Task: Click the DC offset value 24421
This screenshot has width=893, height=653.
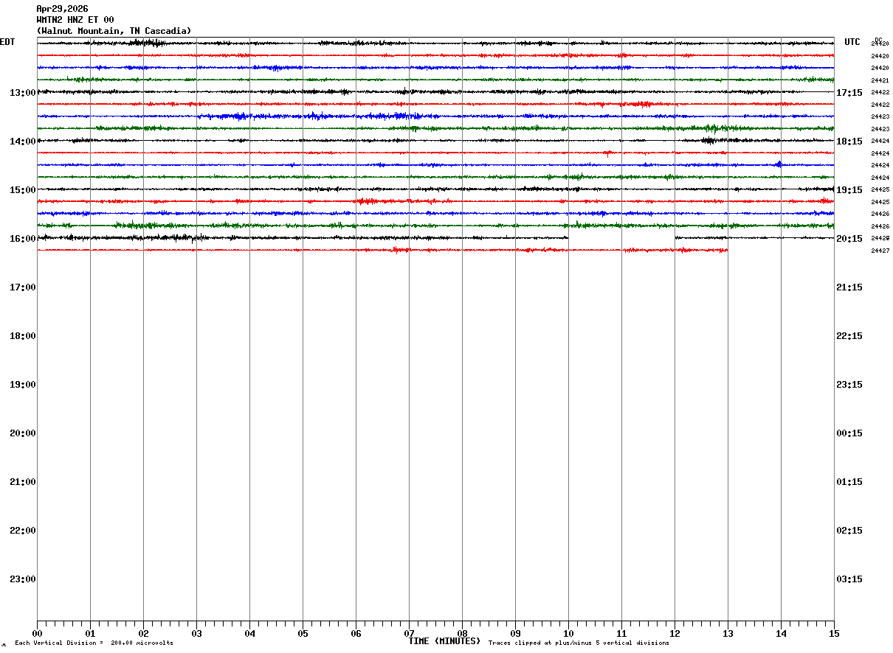Action: (x=880, y=80)
